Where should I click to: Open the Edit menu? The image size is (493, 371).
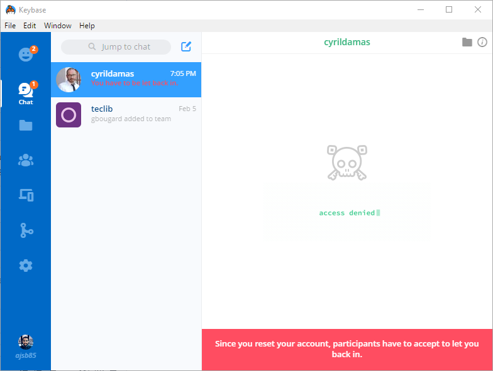30,26
